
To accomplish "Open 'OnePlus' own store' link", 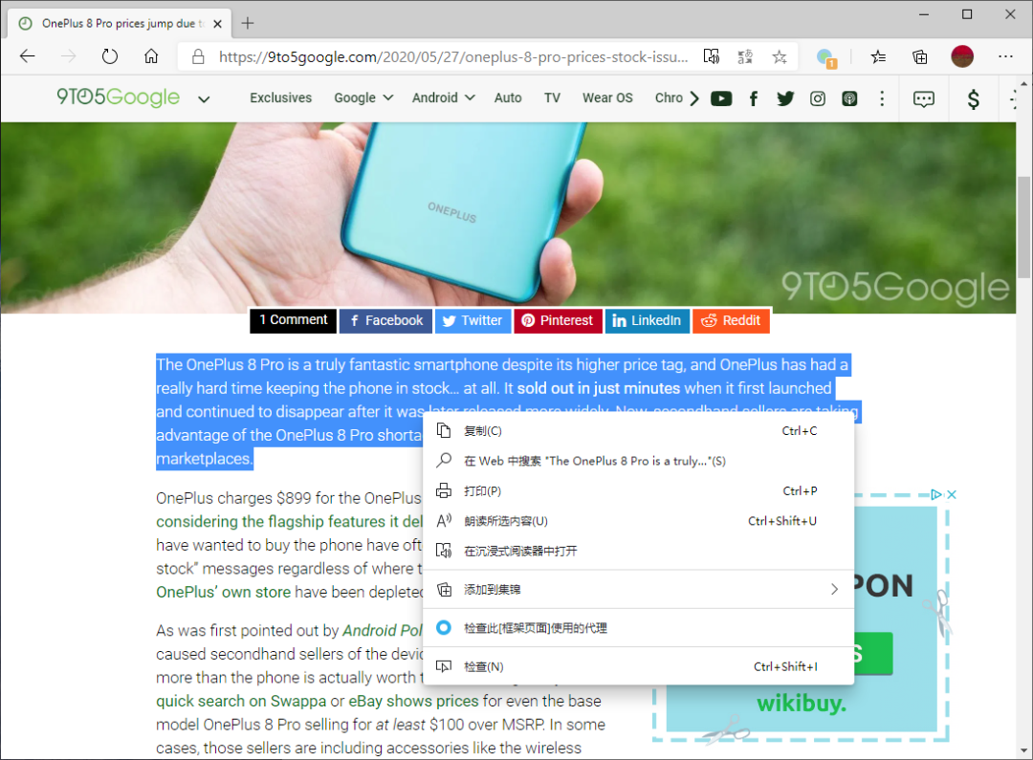I will 223,592.
